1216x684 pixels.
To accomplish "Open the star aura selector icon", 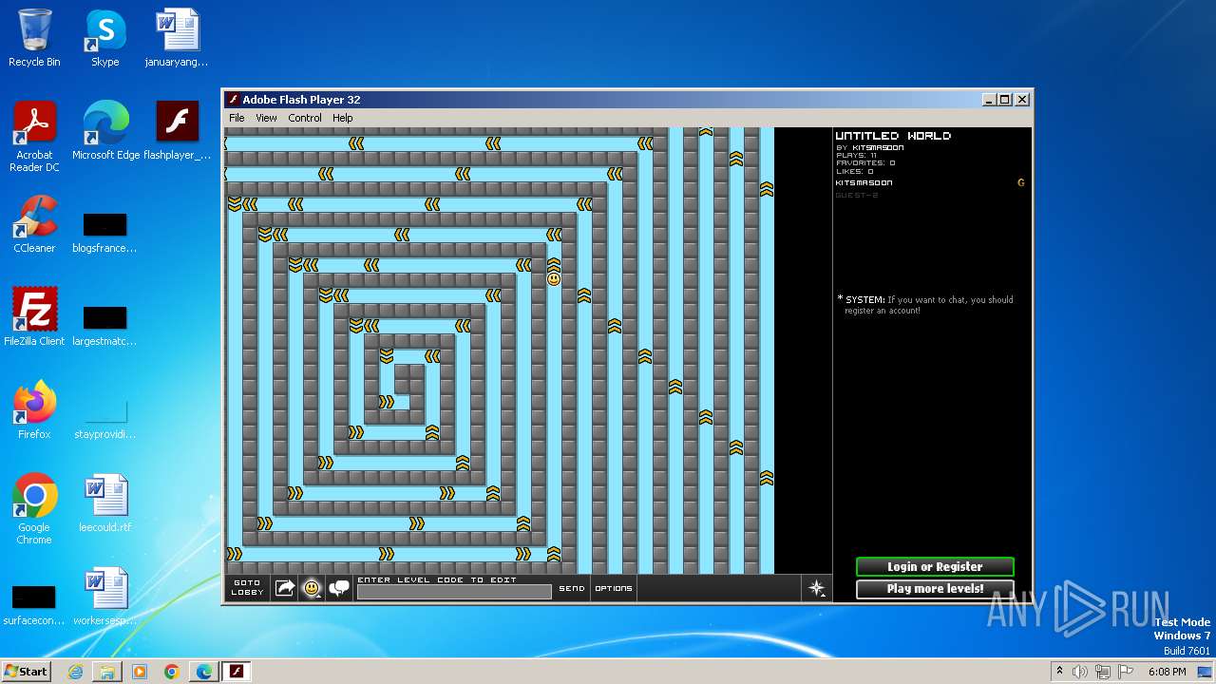I will (817, 588).
